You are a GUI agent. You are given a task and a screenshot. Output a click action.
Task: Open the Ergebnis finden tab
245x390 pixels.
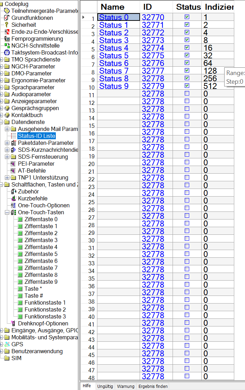(x=153, y=386)
